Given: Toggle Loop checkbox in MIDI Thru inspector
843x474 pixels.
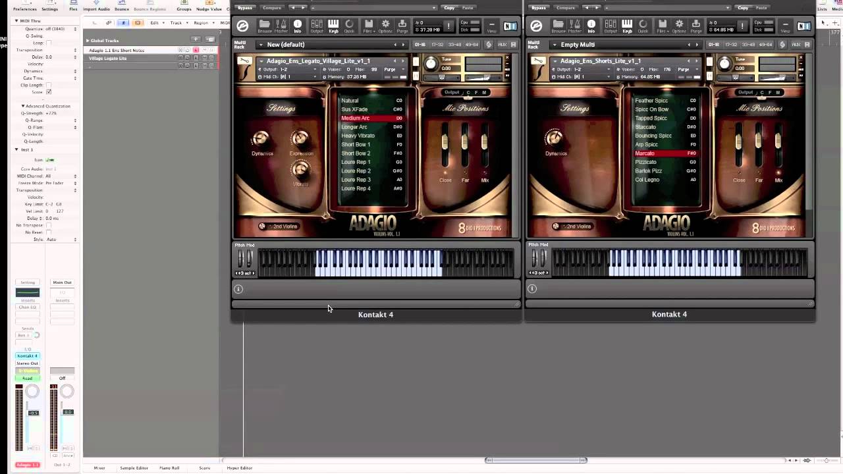Looking at the screenshot, I should point(49,43).
